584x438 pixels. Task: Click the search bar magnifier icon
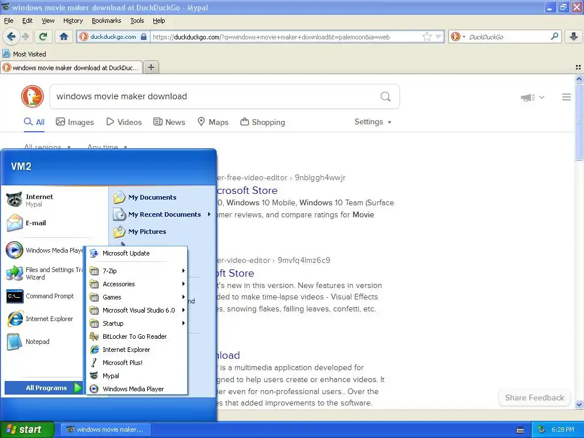pyautogui.click(x=554, y=36)
